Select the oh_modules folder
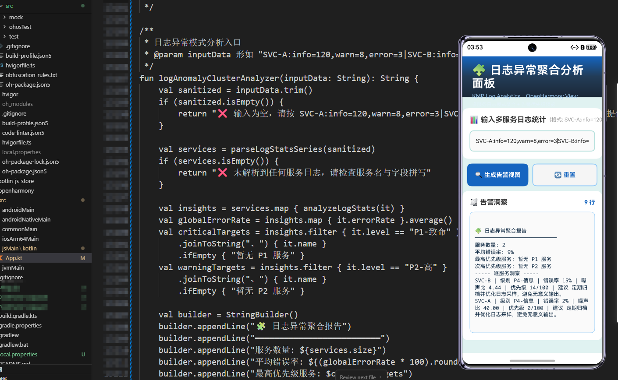This screenshot has width=618, height=380. [x=17, y=104]
